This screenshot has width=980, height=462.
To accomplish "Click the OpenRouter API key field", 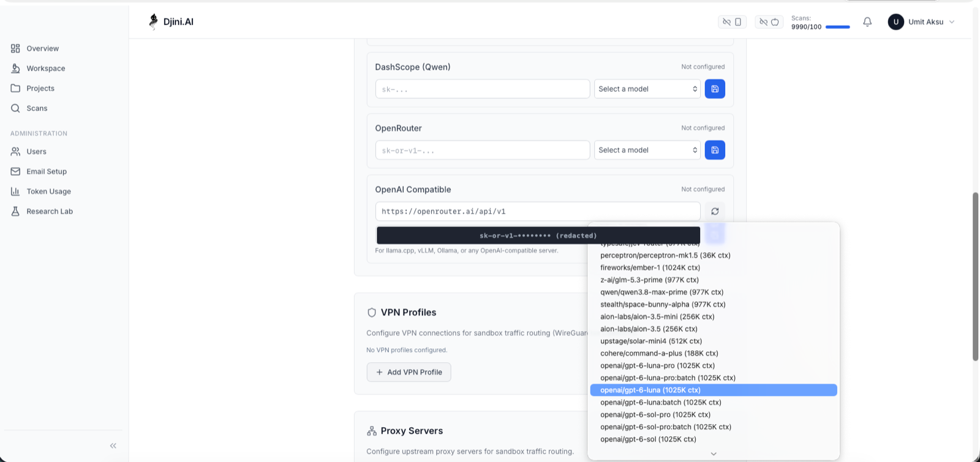I will click(x=483, y=150).
